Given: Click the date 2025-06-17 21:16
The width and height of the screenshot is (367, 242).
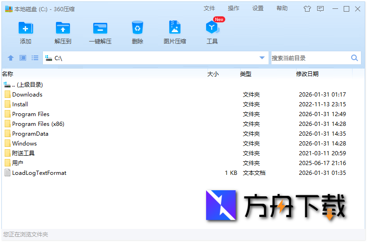Looking at the screenshot, I should coord(322,163).
